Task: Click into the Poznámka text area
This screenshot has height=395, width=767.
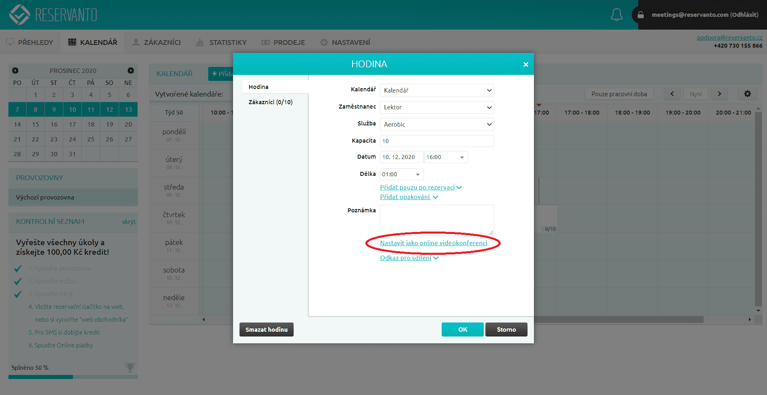Action: (436, 220)
